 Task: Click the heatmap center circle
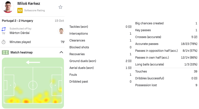(33, 85)
